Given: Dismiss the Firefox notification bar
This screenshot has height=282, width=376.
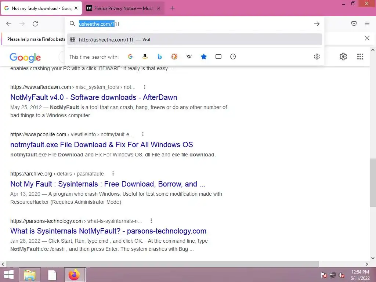Looking at the screenshot, I should point(367,38).
